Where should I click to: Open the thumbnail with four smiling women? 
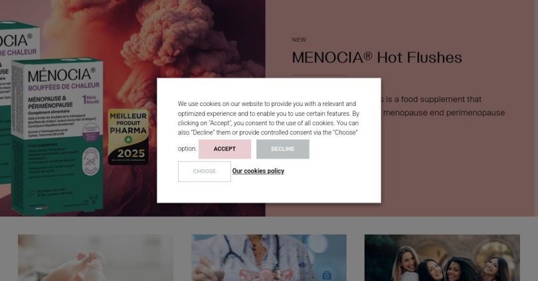pyautogui.click(x=442, y=258)
